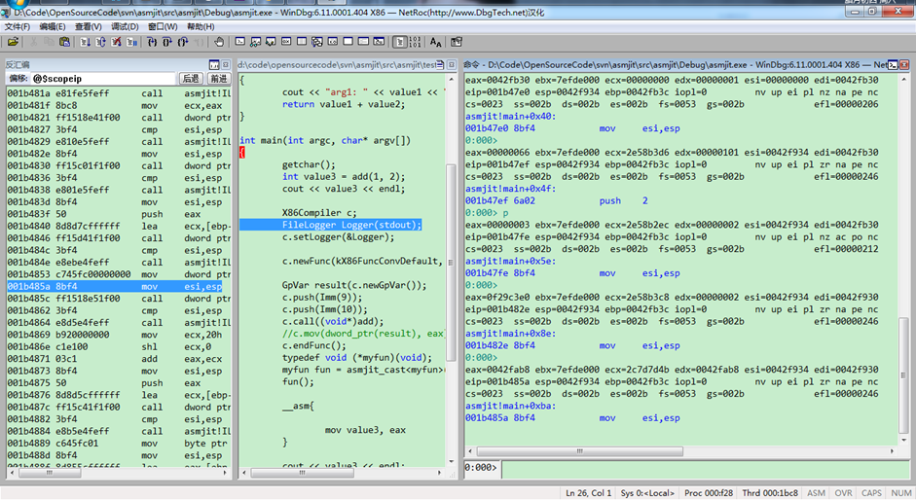Open the Disassembly window toolbar icon
This screenshot has width=916, height=500.
332,42
